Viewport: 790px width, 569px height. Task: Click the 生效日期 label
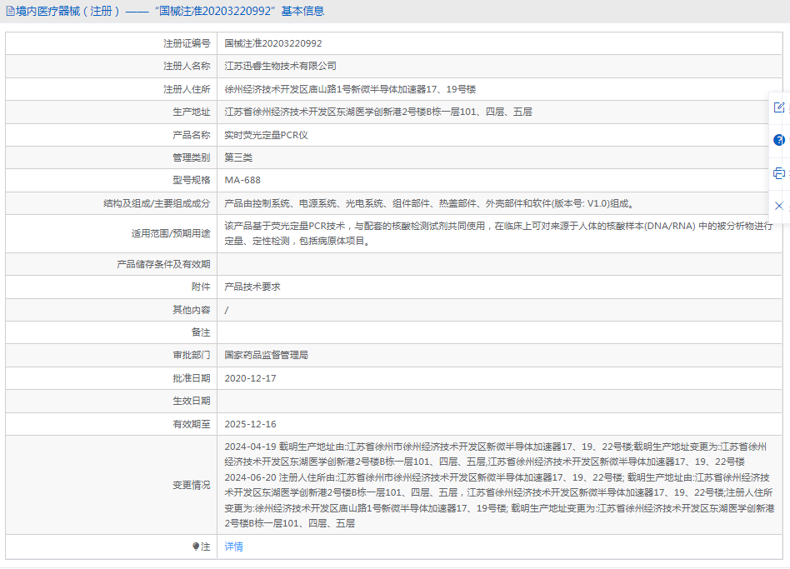[x=191, y=401]
